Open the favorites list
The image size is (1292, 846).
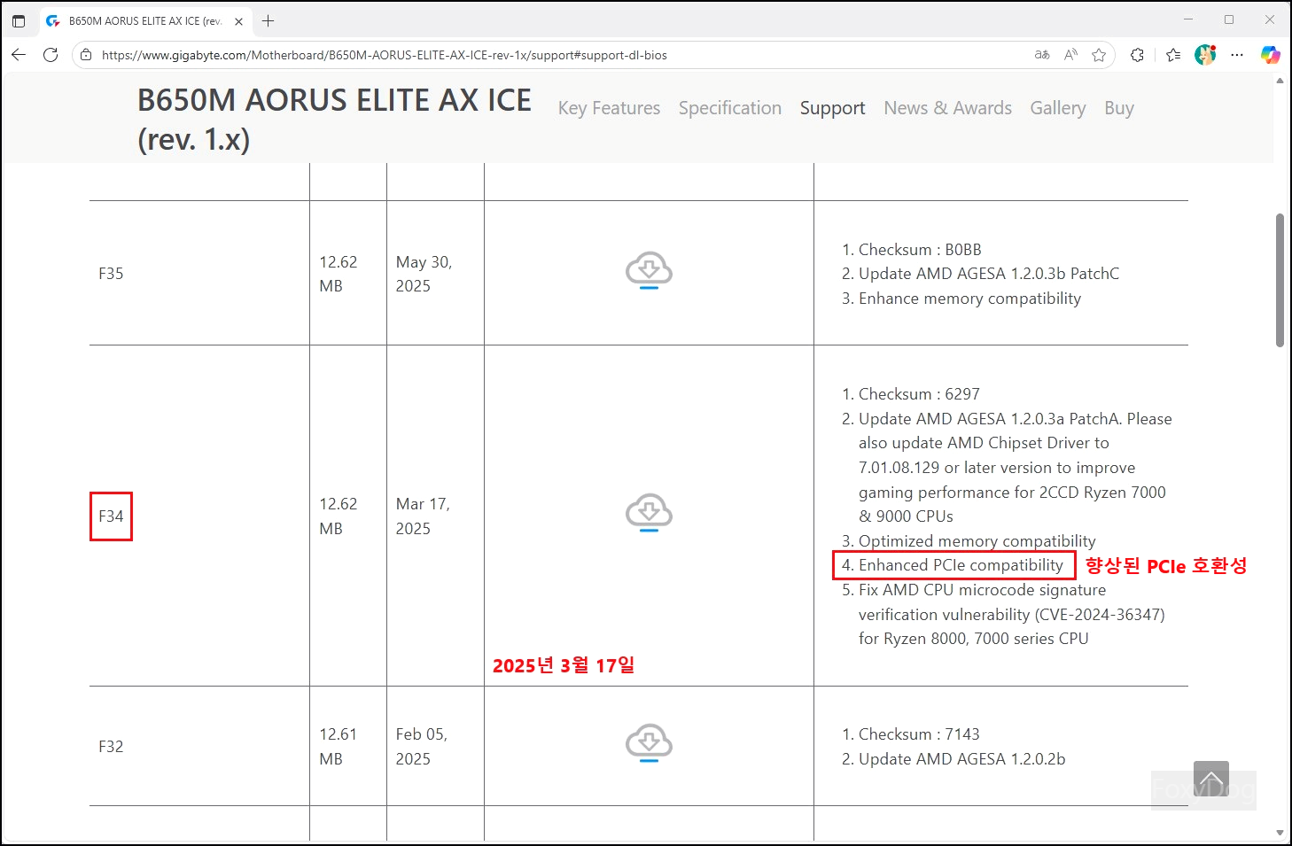pyautogui.click(x=1173, y=55)
